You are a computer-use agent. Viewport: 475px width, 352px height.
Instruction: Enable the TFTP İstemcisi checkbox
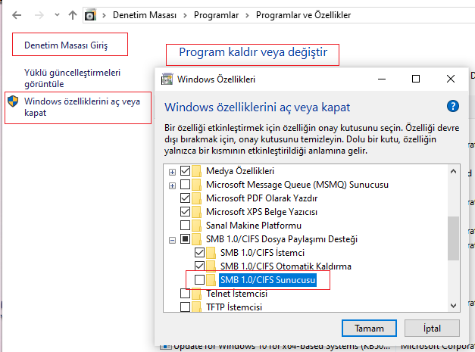tap(185, 307)
